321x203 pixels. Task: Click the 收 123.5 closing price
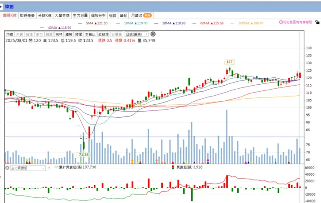(86, 40)
